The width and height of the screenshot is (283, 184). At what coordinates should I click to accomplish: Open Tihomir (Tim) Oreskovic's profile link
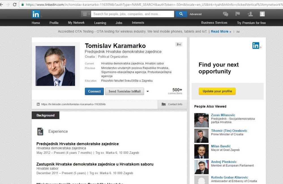(x=229, y=131)
